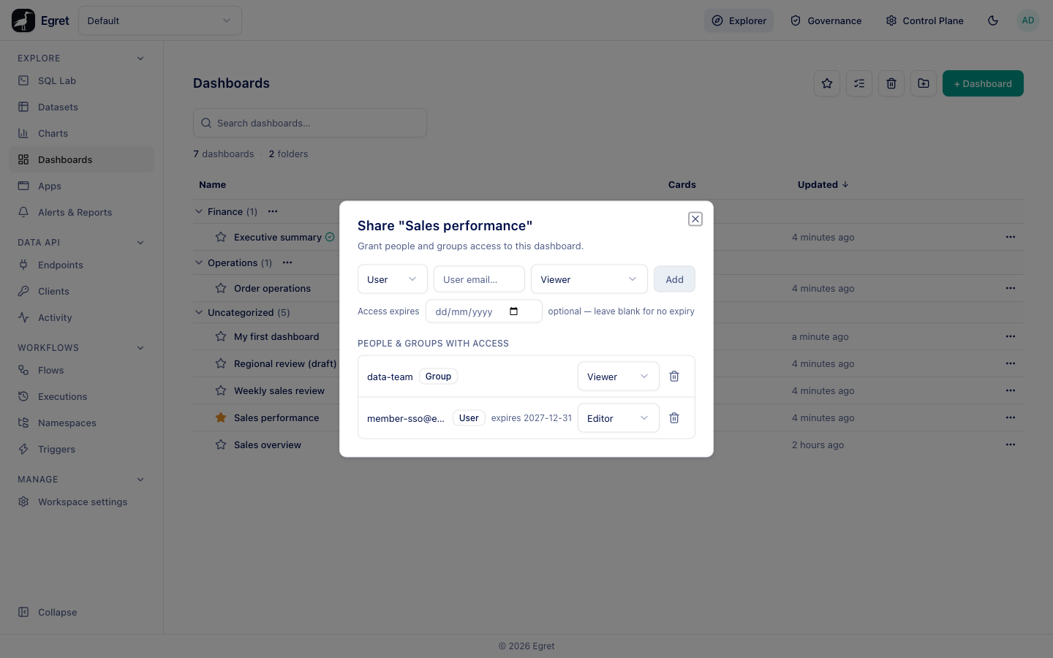
Task: Open the trash icon beside bulk select
Action: [x=891, y=83]
